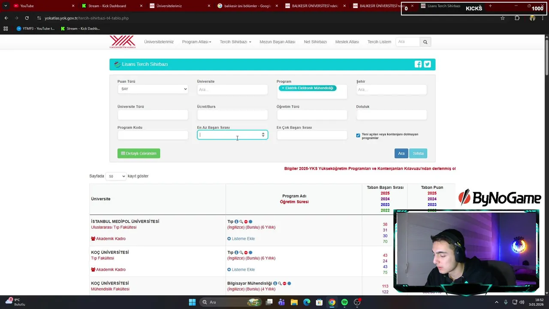Viewport: 549px width, 309px height.
Task: Click the Sıfırla reset button
Action: click(x=418, y=153)
